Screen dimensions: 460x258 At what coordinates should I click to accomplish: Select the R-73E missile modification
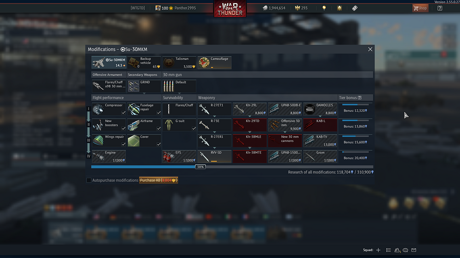point(214,125)
